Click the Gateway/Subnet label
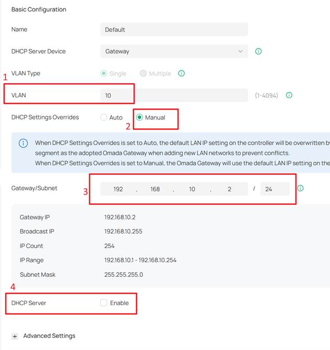Viewport: 330px width, 350px height. pos(34,188)
